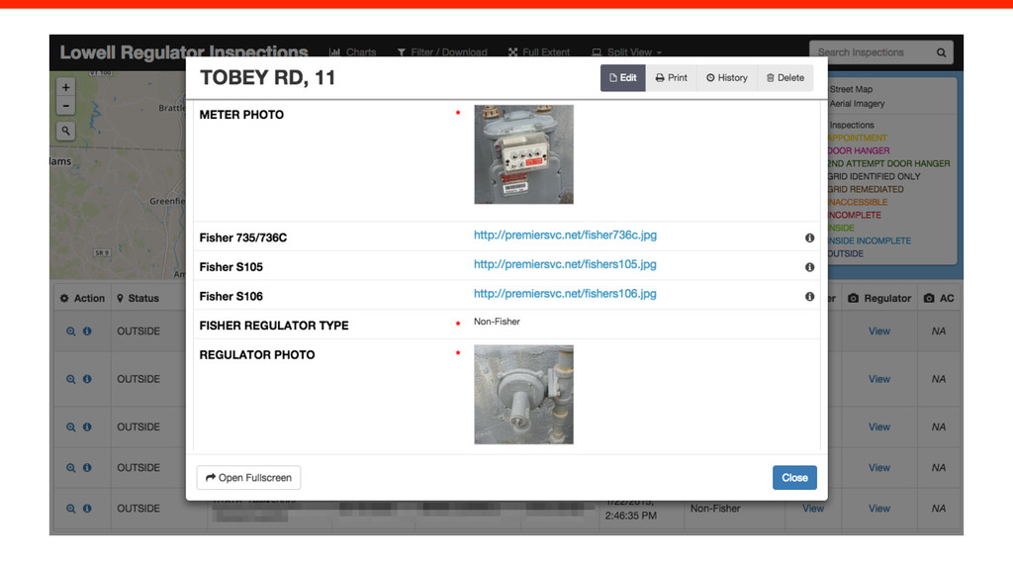Click the info icon in the 2:46:35 PM row
1013x570 pixels.
[87, 508]
